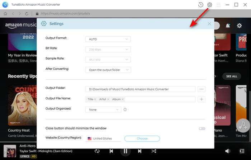
Task: Click SEE ALL in Recently Updated
Action: tap(232, 76)
